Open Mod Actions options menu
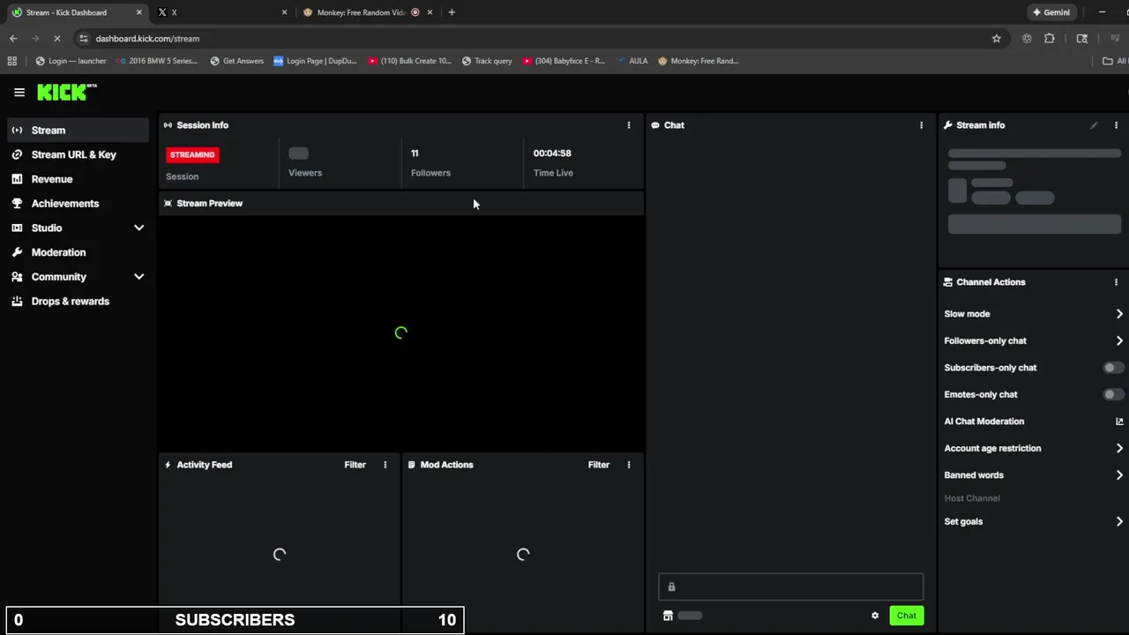Image resolution: width=1129 pixels, height=635 pixels. coord(629,465)
